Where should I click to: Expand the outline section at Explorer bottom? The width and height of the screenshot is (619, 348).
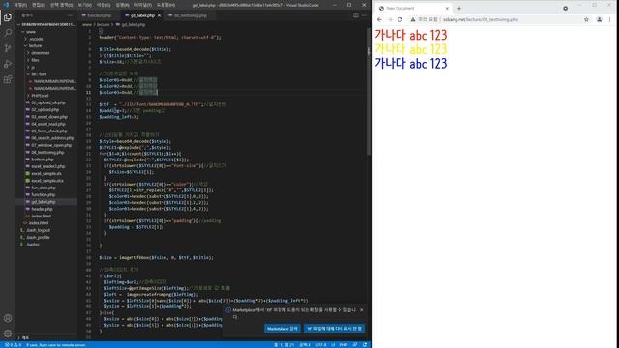24,337
